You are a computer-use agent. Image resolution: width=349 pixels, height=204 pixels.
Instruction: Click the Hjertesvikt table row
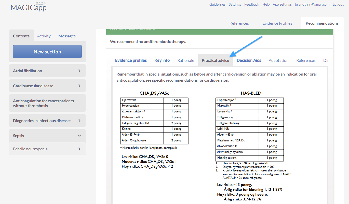(x=154, y=100)
